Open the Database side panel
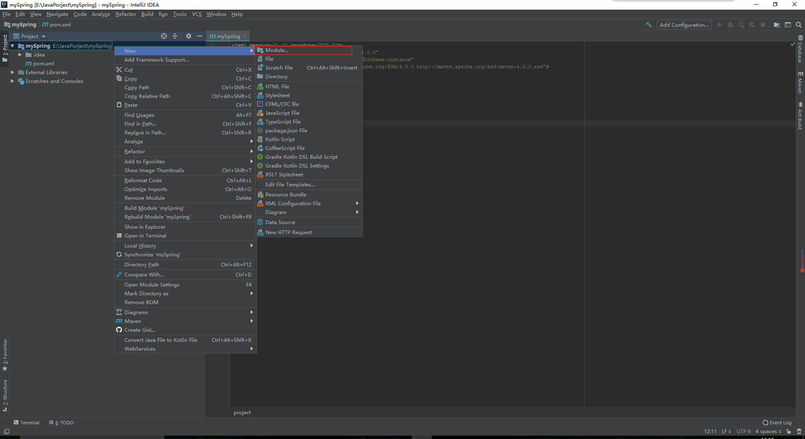 800,49
